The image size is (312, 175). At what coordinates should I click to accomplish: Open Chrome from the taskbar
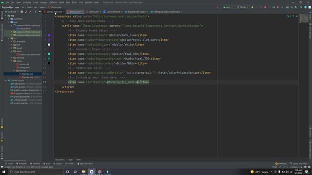click(99, 172)
